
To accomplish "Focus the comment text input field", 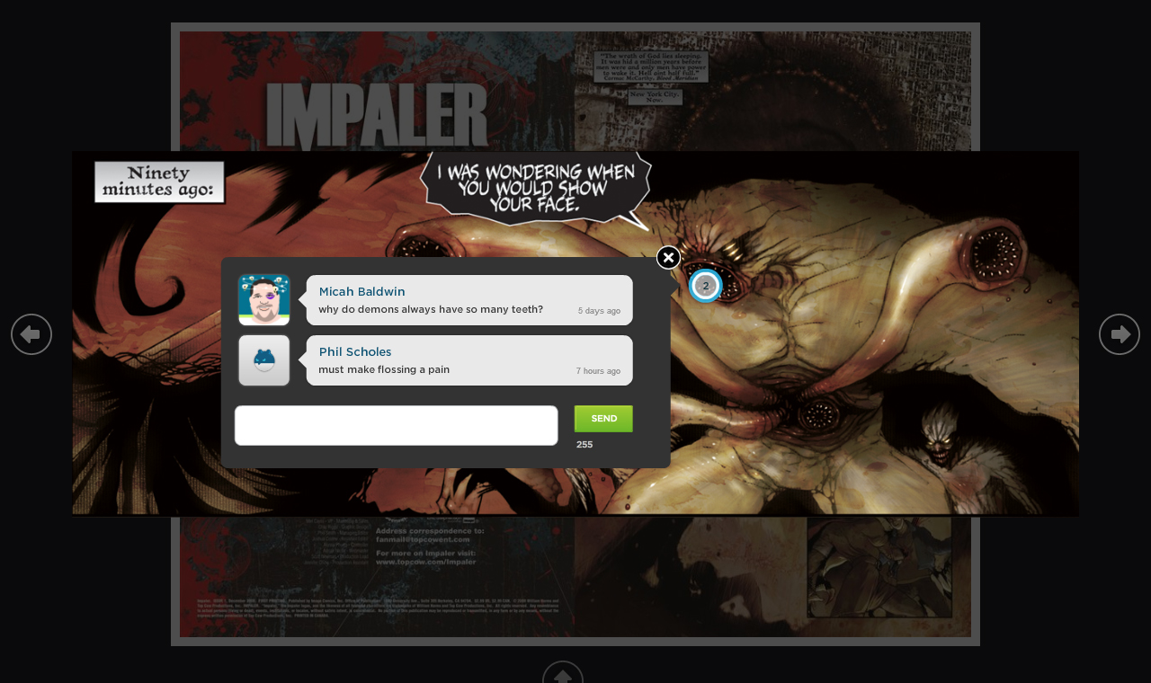I will [397, 425].
